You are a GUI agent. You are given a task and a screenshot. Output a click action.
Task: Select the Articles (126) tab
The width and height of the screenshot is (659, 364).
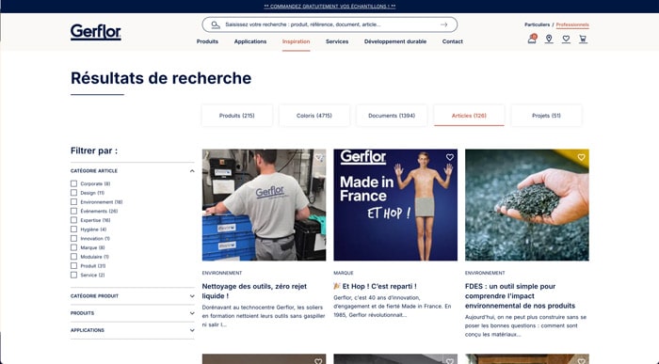point(469,116)
